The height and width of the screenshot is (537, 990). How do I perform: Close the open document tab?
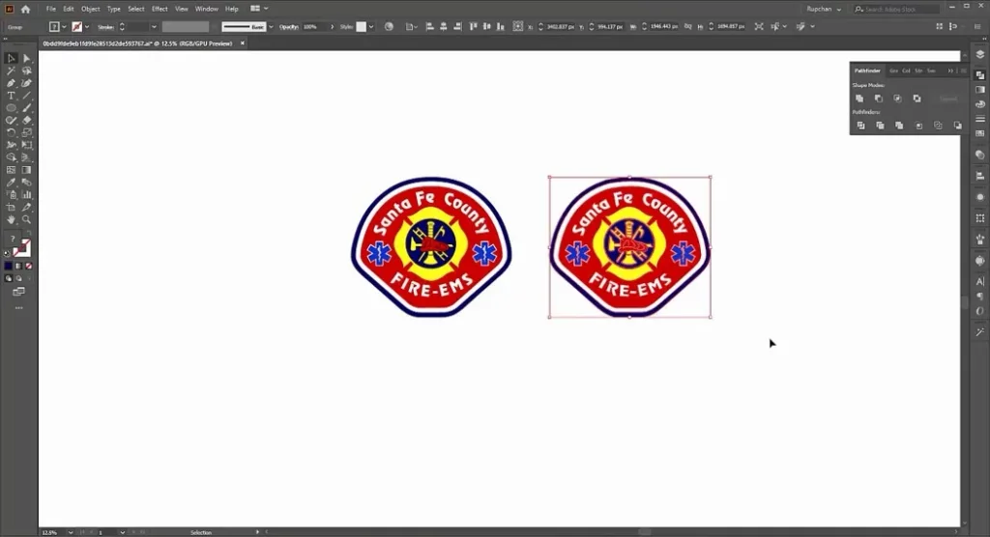[x=243, y=43]
